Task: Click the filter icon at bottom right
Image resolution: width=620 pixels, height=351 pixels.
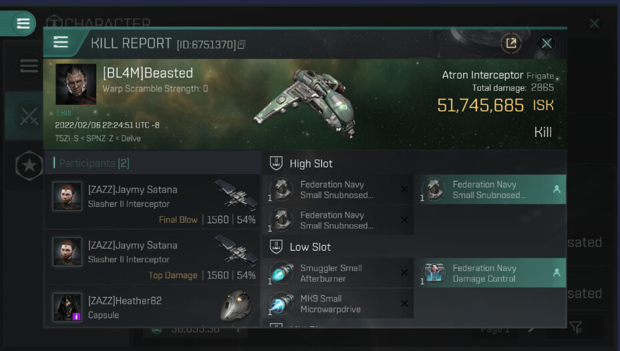Action: coord(576,328)
